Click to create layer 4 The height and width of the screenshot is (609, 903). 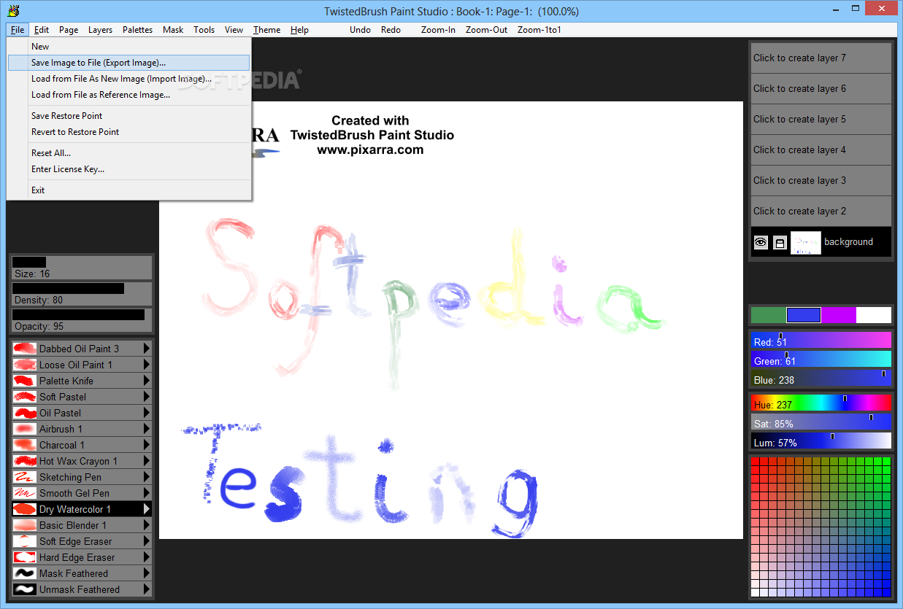point(821,150)
